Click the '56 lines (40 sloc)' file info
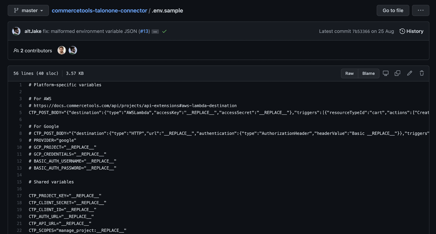 (36, 73)
